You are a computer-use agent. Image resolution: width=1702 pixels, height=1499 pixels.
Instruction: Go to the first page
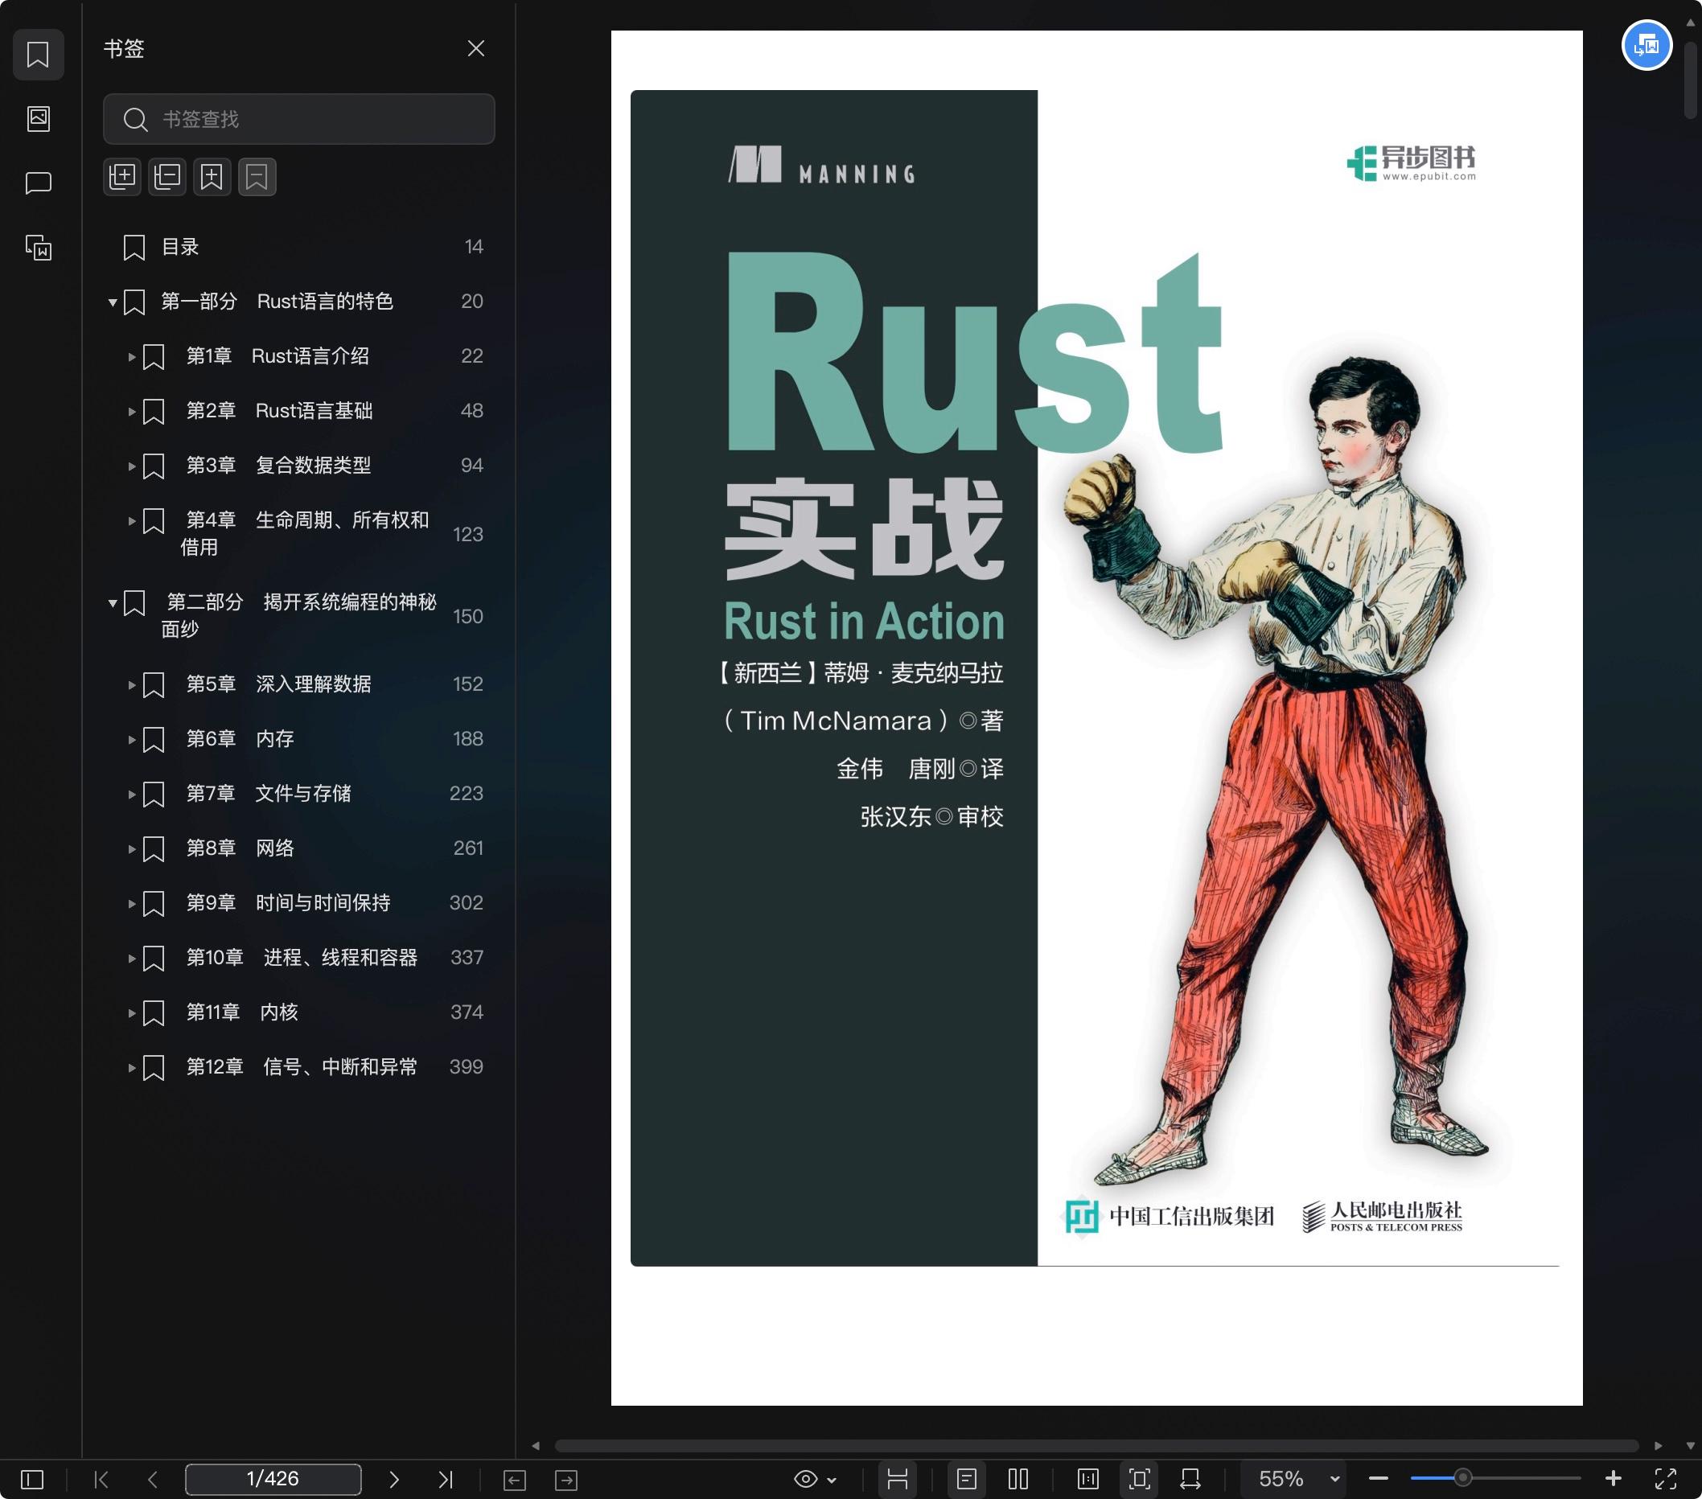tap(101, 1479)
